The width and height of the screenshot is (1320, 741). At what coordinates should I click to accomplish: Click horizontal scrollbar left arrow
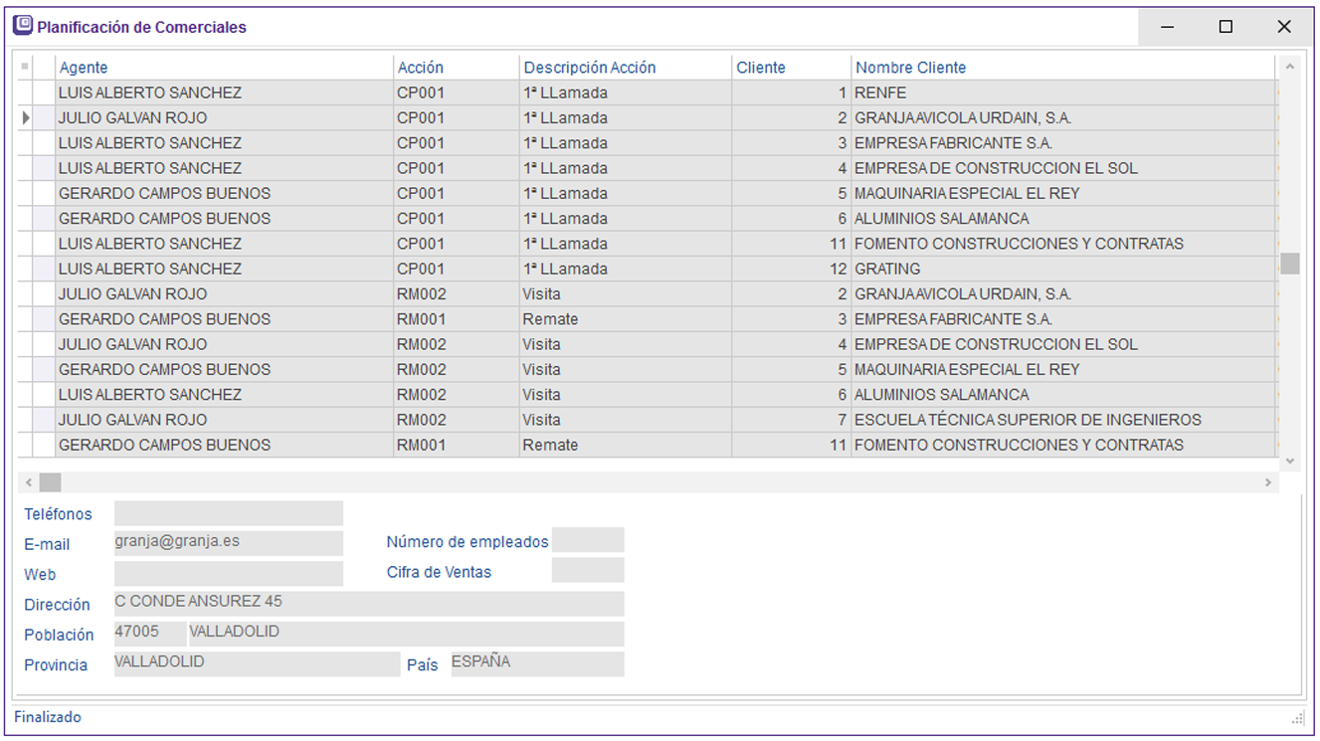click(28, 482)
